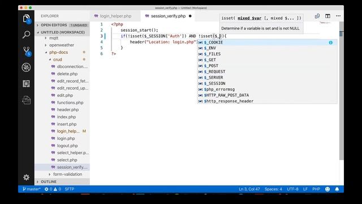The height and width of the screenshot is (204, 362).
Task: Show details via the suggestion info icon
Action: click(x=330, y=42)
